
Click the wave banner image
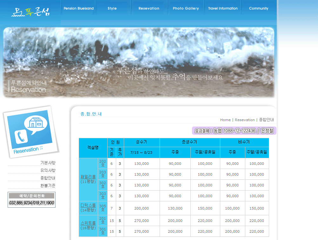(x=139, y=62)
